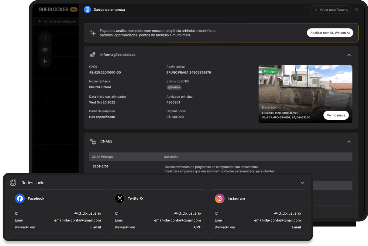The width and height of the screenshot is (368, 246).
Task: Click the Facebook @id_do_usuario value
Action: [88, 213]
